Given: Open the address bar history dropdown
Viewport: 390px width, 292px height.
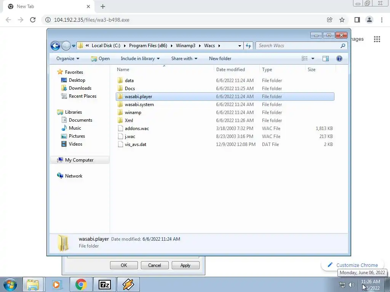Looking at the screenshot, I should tap(240, 46).
